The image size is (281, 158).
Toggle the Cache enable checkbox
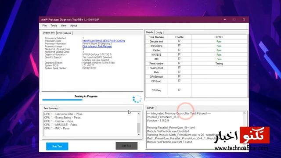[179, 50]
